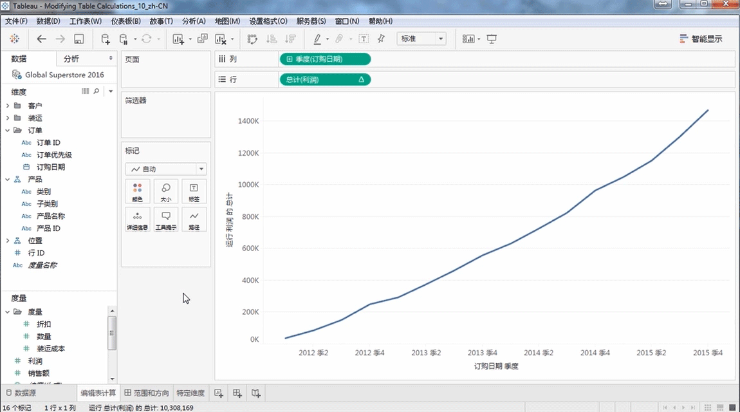
Task: Open the marks type 自动 dropdown
Action: coord(165,169)
